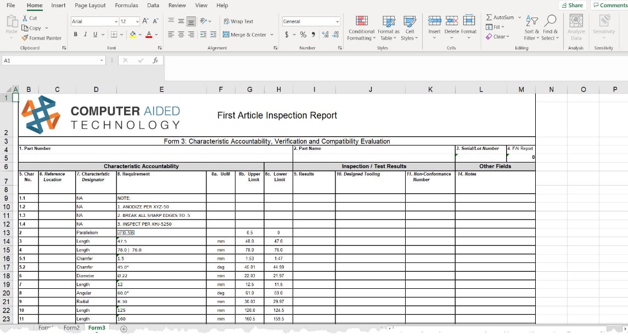This screenshot has width=628, height=336.
Task: Switch to the Formulas tab
Action: coord(126,5)
